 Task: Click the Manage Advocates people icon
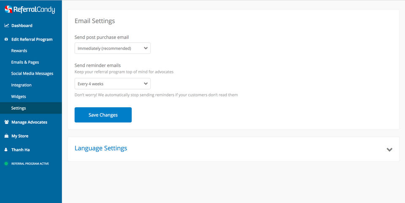(6, 122)
